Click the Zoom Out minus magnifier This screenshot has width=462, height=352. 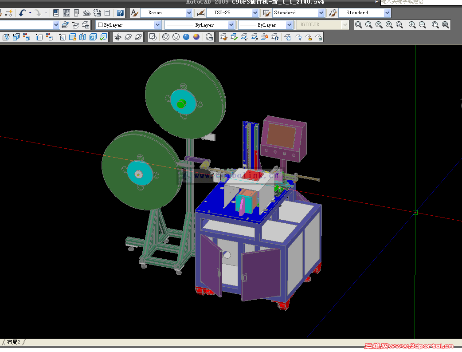tap(422, 25)
